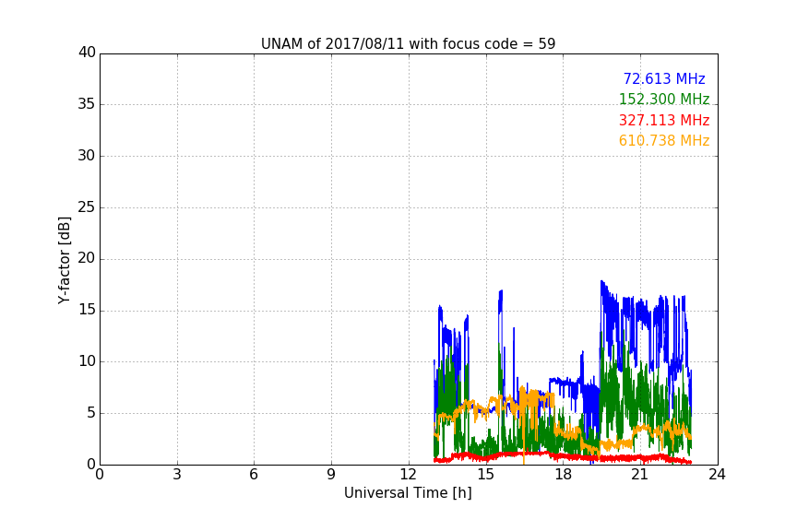The width and height of the screenshot is (797, 531).
Task: Click the x-axis tick label 3
Action: point(177,475)
